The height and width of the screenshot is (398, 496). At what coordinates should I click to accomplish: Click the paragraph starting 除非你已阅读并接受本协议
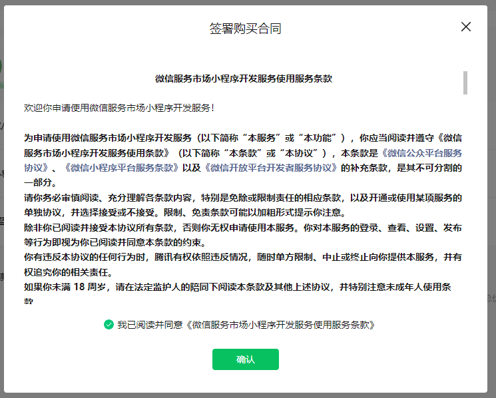point(243,235)
